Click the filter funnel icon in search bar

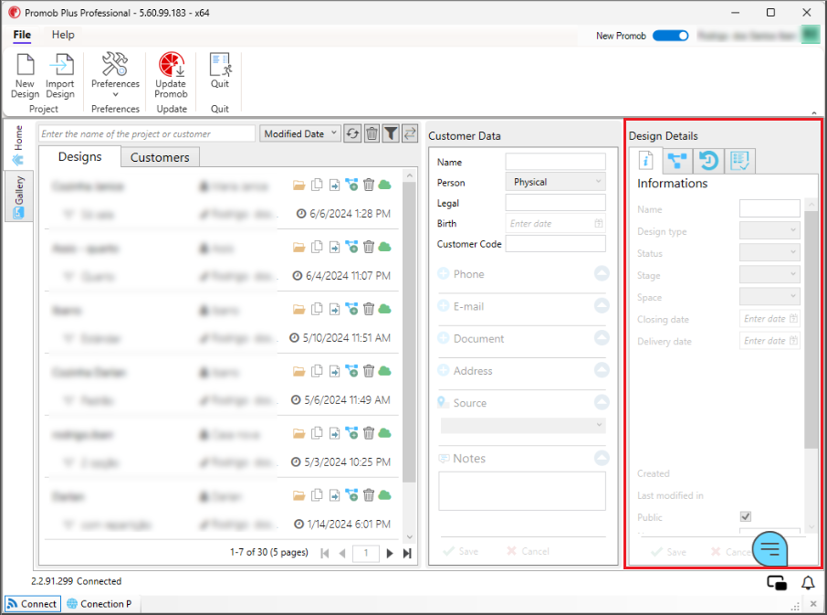pos(391,133)
